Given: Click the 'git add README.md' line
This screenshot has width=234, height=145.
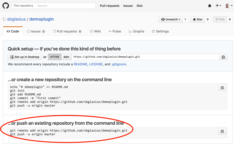Looking at the screenshot, I should tap(26, 95).
